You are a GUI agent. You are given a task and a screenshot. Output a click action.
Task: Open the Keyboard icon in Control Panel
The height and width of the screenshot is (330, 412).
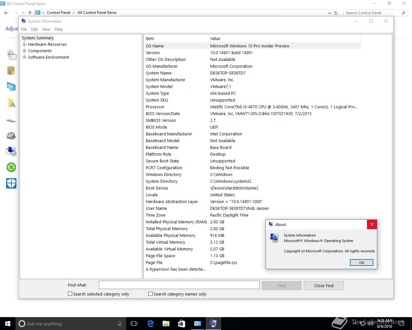(11, 121)
